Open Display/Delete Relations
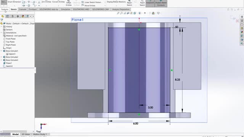This screenshot has width=244, height=137. [x=116, y=2]
